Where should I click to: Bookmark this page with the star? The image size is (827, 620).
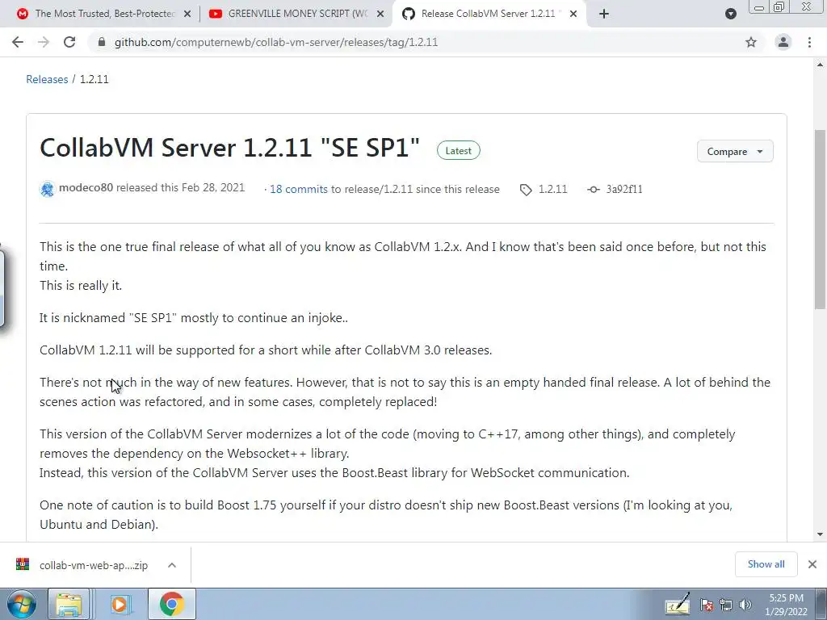pyautogui.click(x=751, y=42)
